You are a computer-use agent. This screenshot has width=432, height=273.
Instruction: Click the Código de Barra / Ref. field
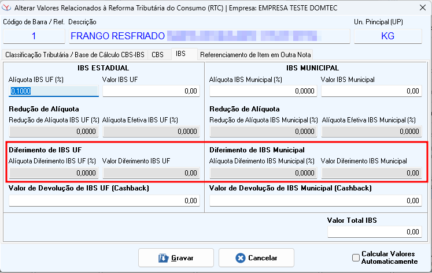tap(34, 36)
